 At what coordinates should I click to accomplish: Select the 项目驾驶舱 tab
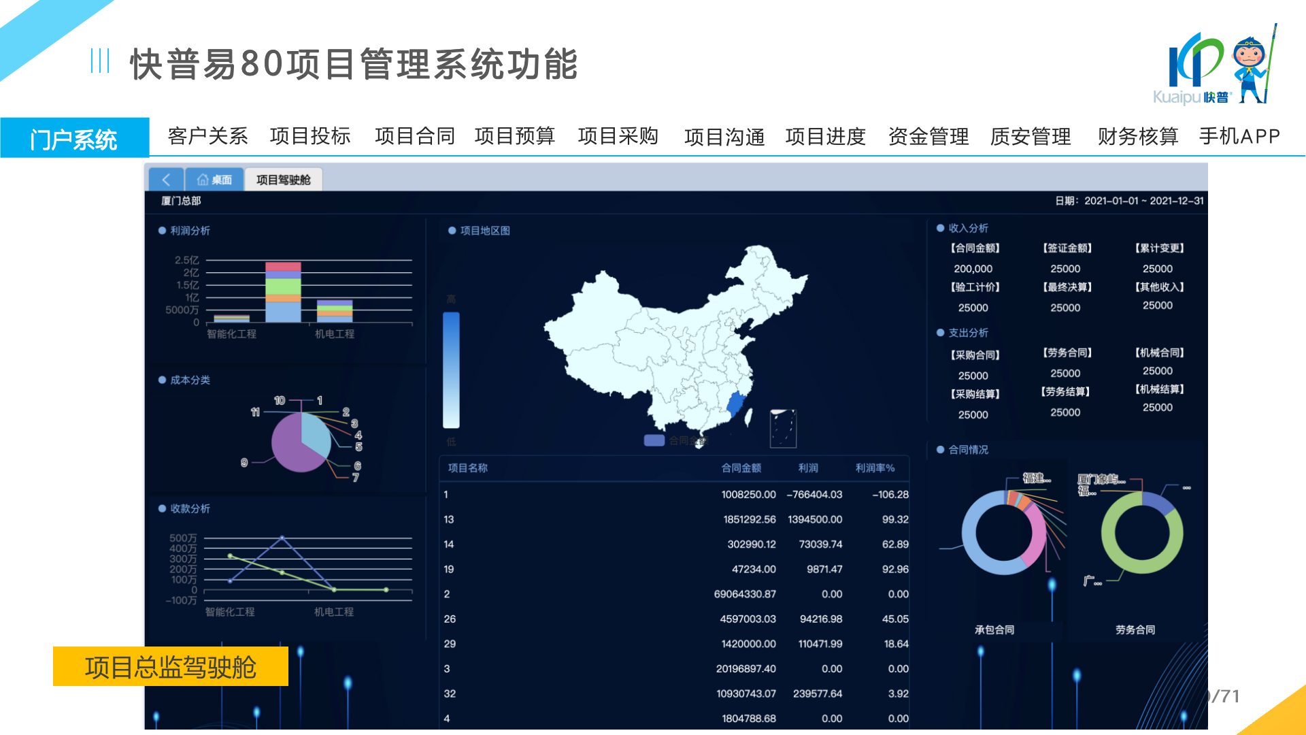283,180
